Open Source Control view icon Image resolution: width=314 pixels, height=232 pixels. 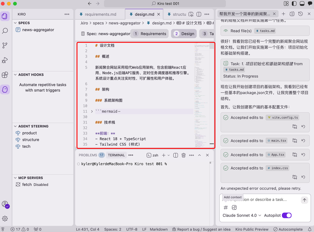(x=5, y=45)
